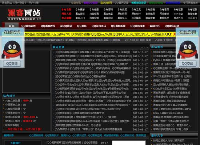Click 用户注册 link at the top
The width and height of the screenshot is (200, 145).
pos(33,3)
